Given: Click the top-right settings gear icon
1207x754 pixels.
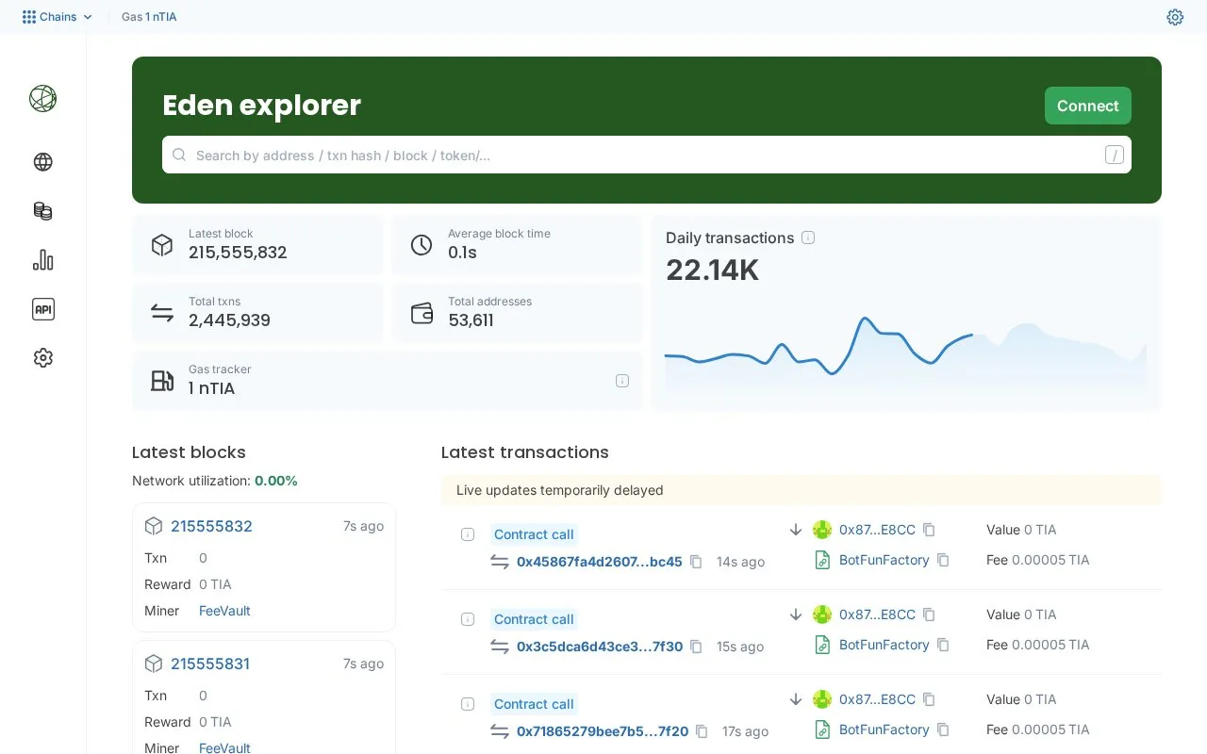Looking at the screenshot, I should pos(1175,17).
